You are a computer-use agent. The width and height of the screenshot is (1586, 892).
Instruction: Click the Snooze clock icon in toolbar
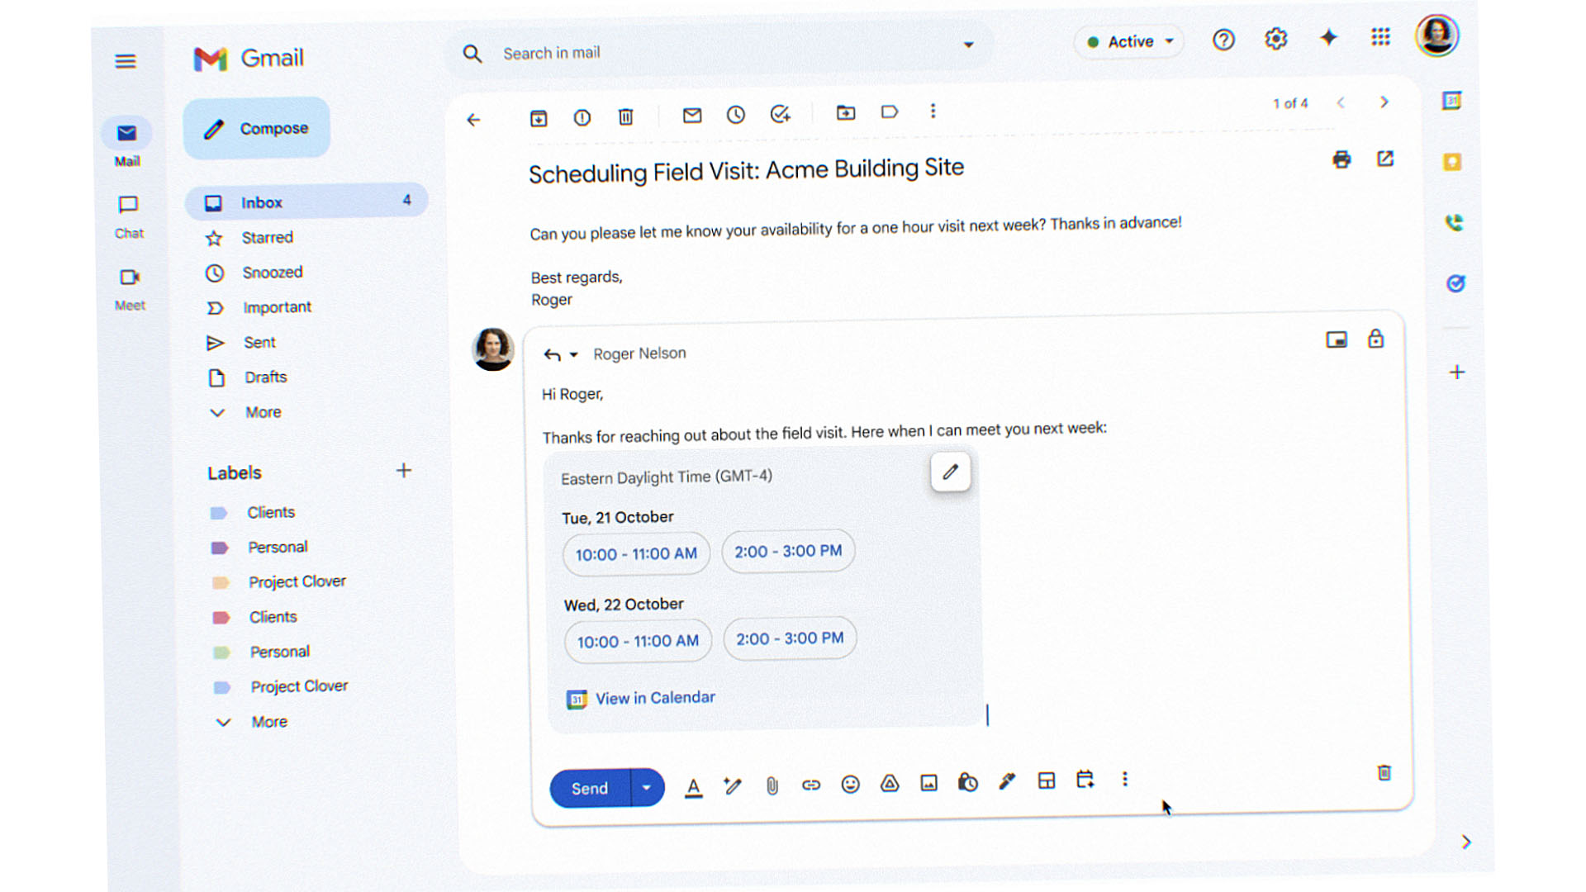(735, 116)
